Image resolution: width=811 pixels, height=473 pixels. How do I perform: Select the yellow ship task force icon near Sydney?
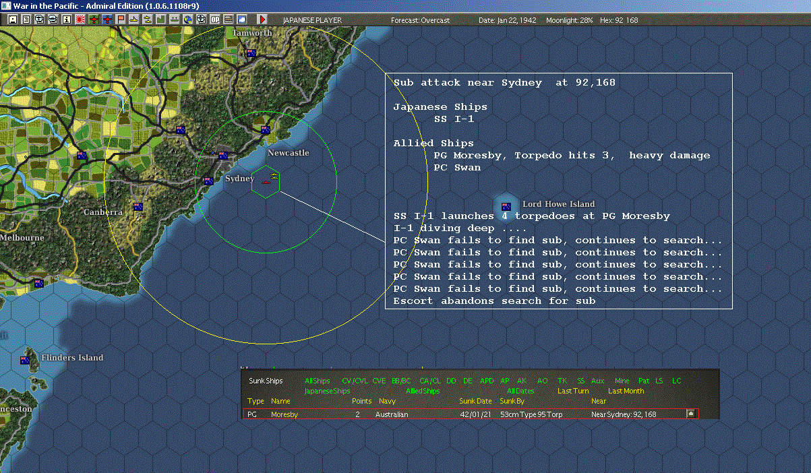pyautogui.click(x=275, y=176)
